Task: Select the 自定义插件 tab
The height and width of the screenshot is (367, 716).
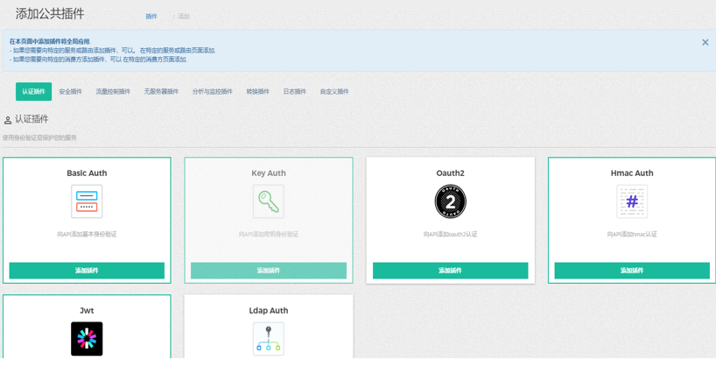Action: point(334,92)
